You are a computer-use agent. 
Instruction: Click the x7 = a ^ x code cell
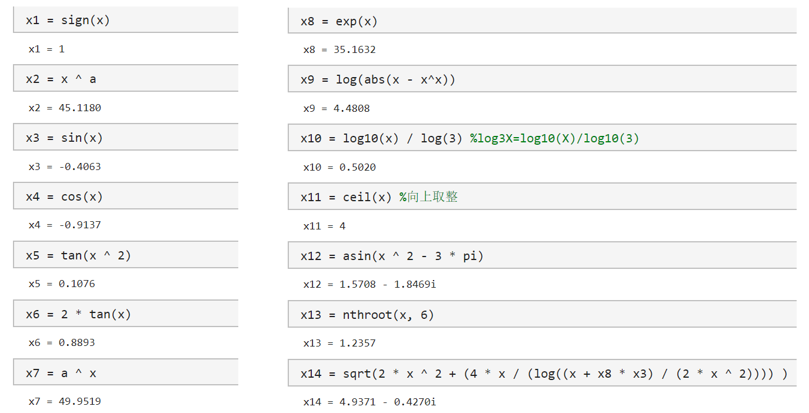[x=125, y=372]
